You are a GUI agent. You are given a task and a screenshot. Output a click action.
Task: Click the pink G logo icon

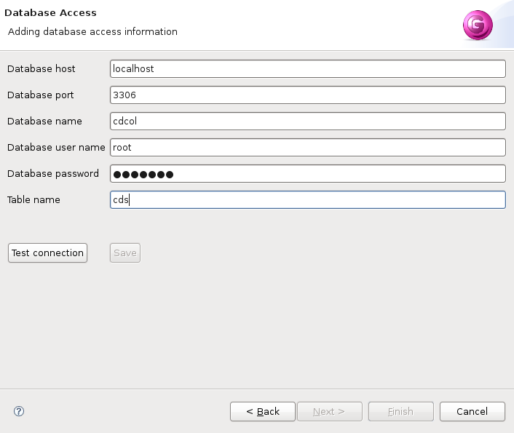click(478, 25)
